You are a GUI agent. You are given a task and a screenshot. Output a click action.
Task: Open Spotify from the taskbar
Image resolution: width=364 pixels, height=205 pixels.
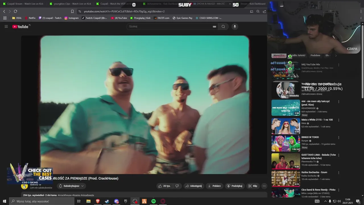(154, 201)
